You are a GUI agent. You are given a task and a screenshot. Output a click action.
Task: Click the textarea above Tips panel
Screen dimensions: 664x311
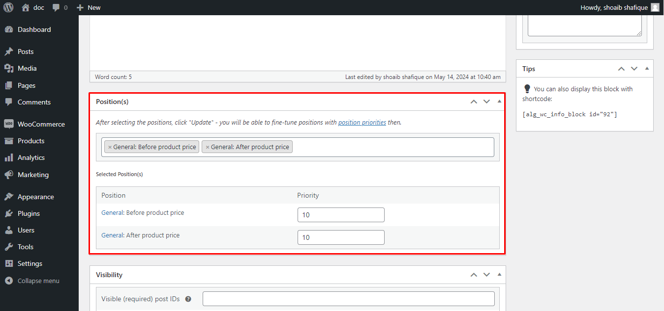click(x=585, y=26)
